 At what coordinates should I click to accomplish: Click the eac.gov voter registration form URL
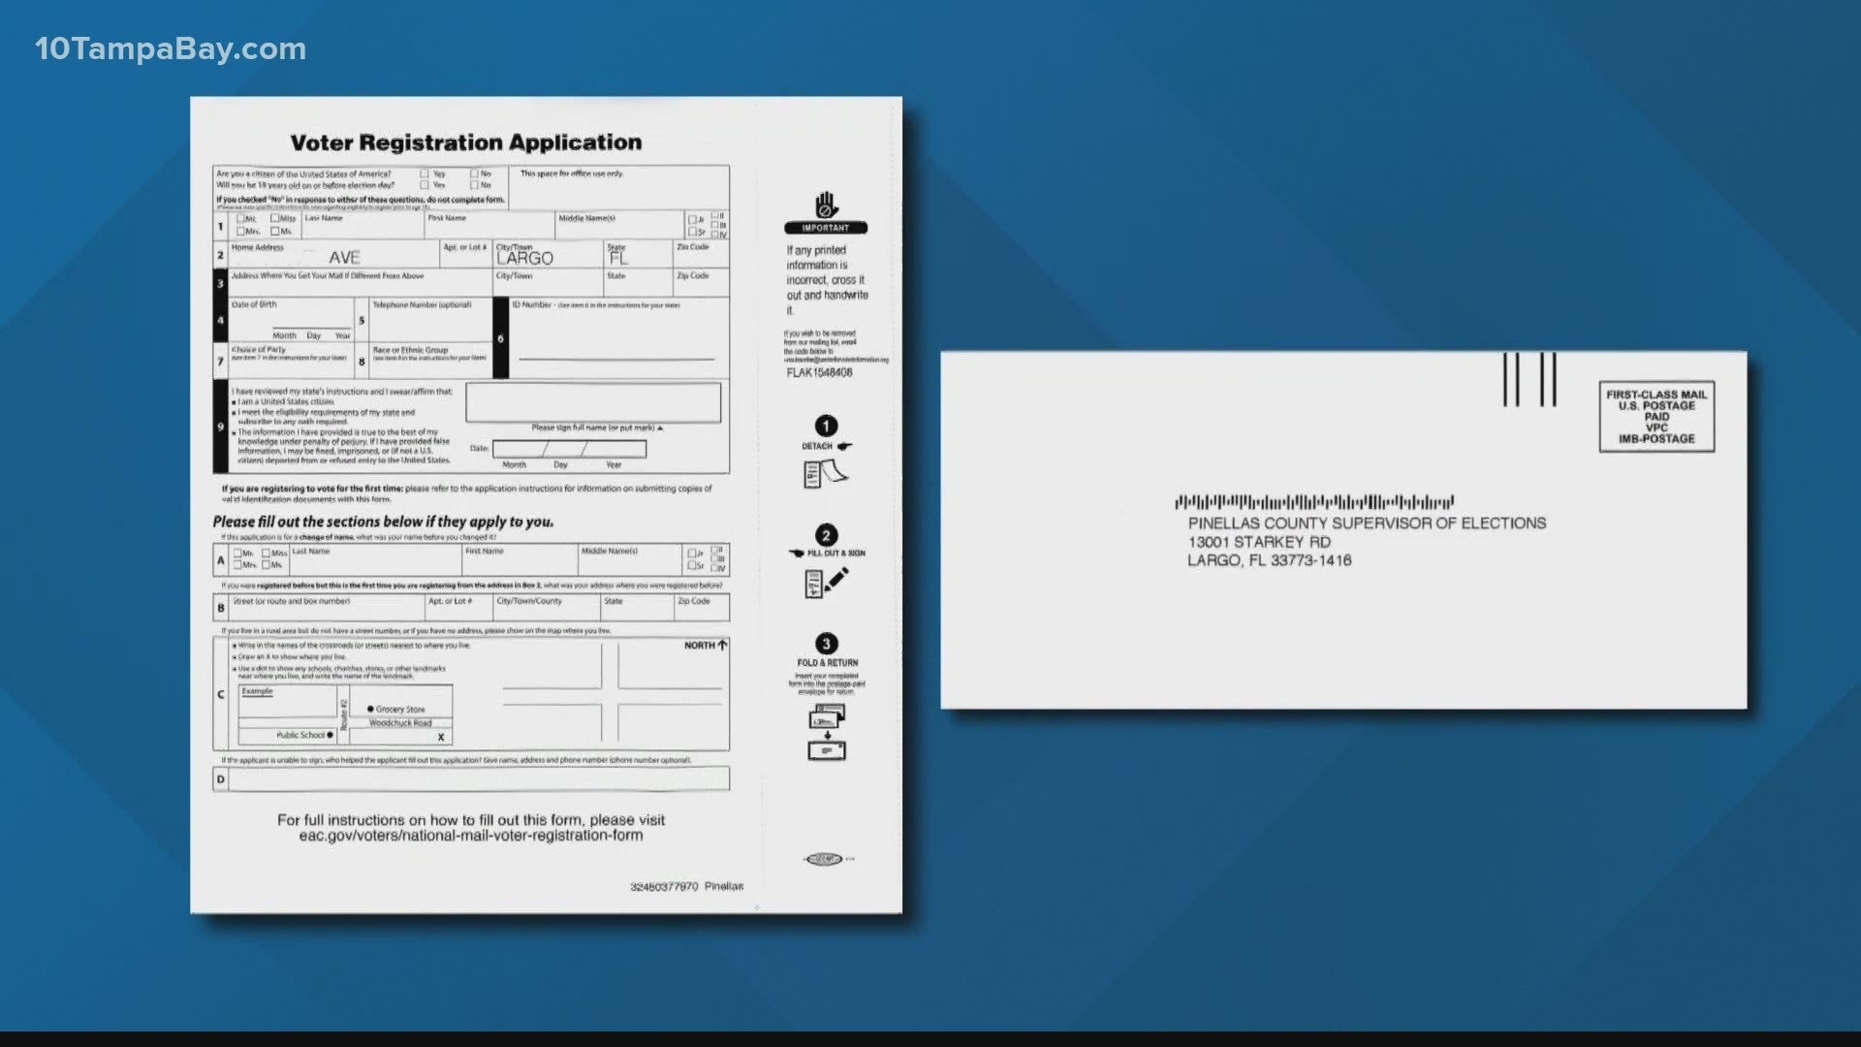(x=471, y=836)
